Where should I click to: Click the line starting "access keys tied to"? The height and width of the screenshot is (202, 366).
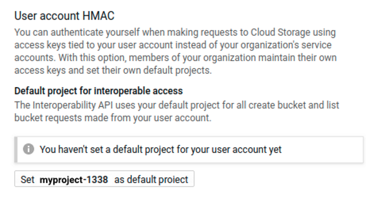tap(173, 45)
